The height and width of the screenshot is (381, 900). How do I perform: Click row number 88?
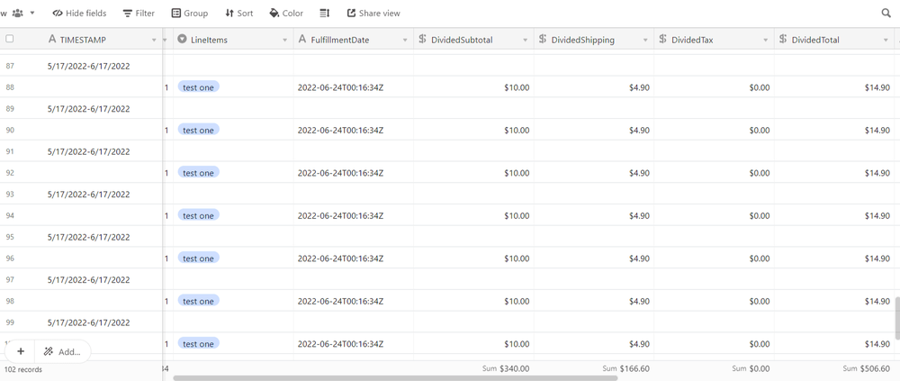tap(10, 87)
